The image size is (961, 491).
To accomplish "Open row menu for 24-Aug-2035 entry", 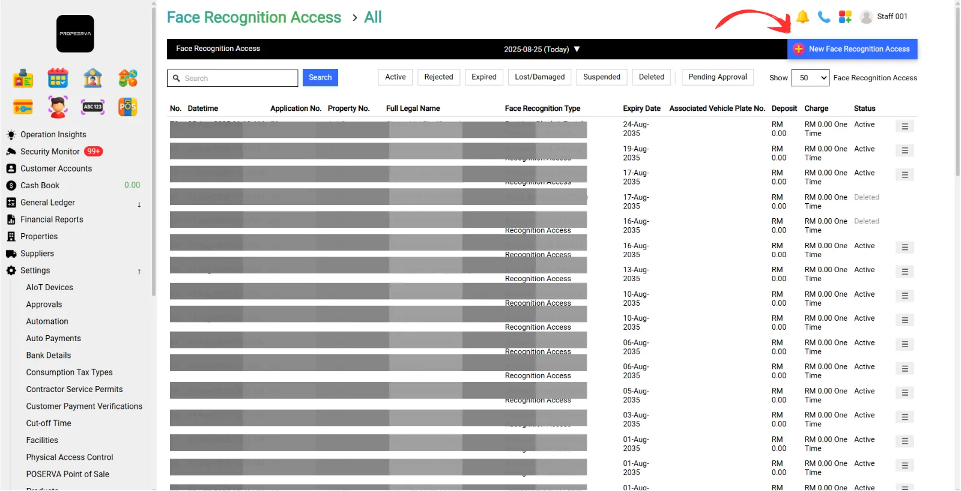I will point(905,126).
